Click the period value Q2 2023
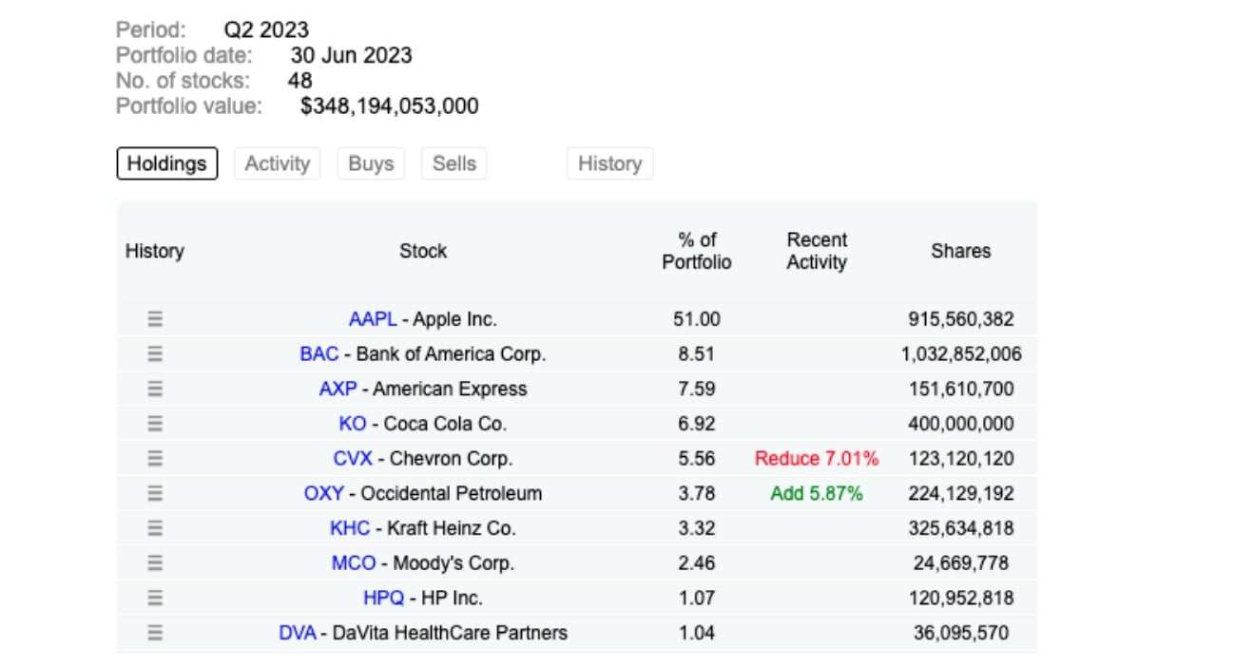The height and width of the screenshot is (667, 1235). coord(266,30)
